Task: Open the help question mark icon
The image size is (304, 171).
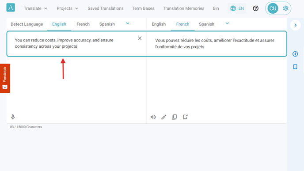Action: [255, 8]
